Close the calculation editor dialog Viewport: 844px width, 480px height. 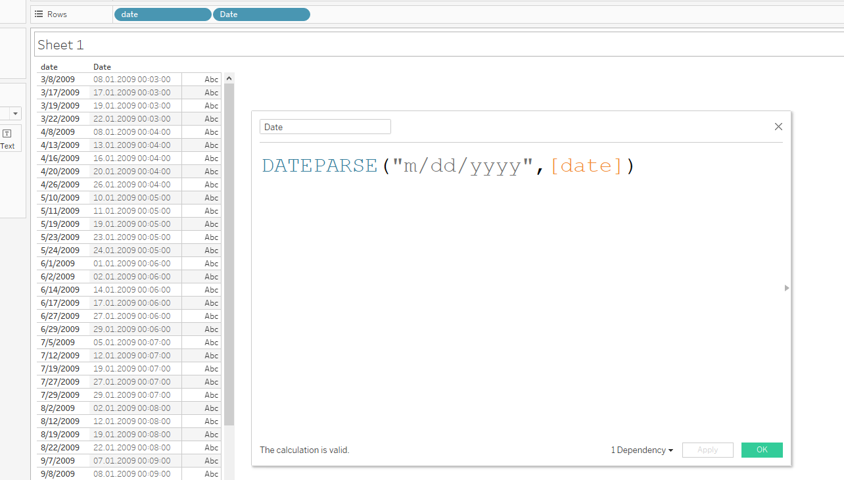[x=778, y=127]
